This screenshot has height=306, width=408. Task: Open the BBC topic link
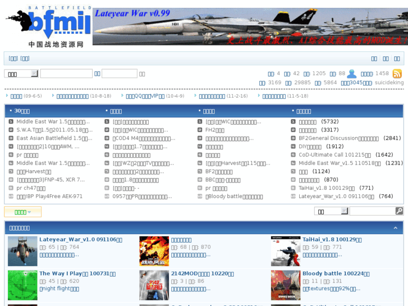[x=223, y=180]
